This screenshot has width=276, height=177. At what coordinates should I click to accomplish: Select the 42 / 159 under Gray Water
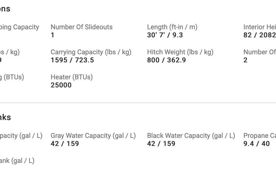coord(65,144)
